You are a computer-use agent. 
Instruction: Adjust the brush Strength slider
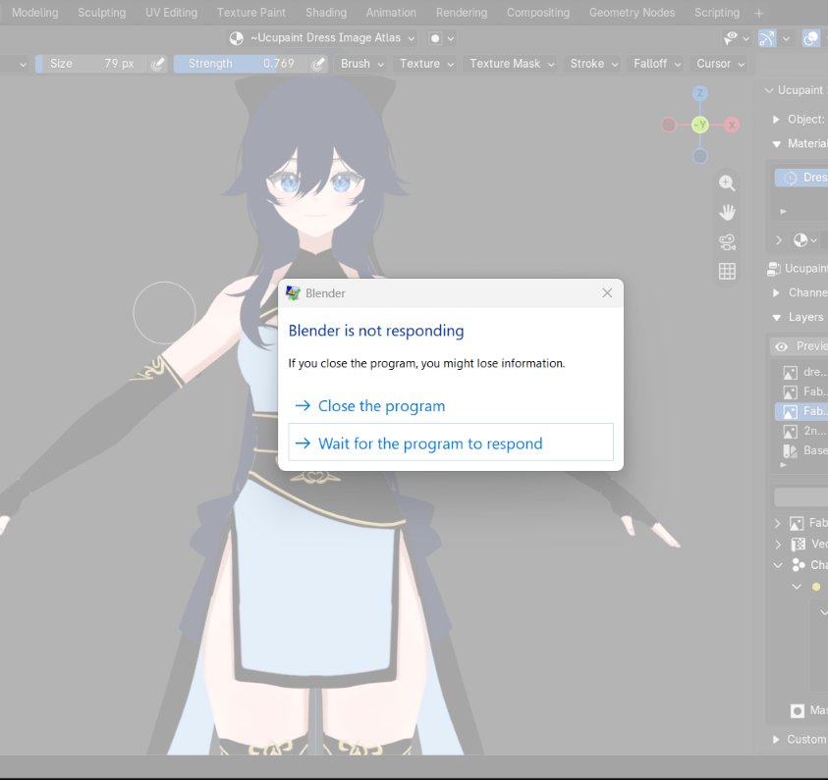241,64
